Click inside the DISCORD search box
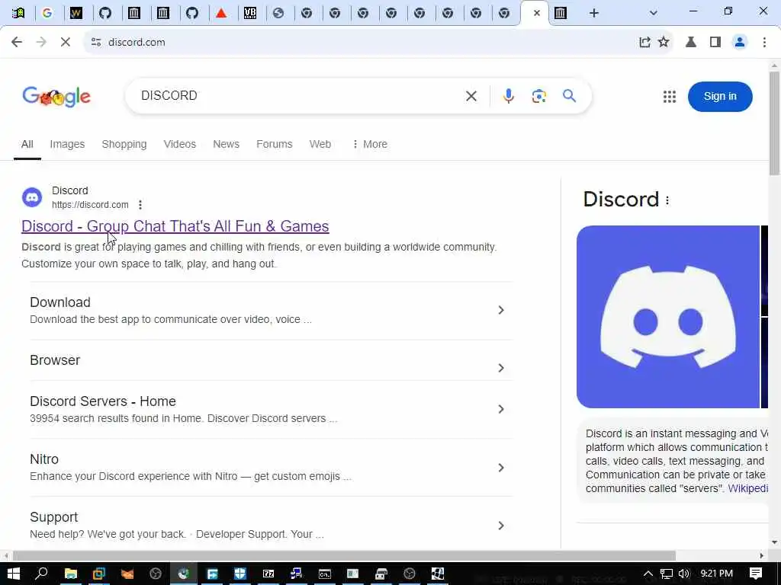The width and height of the screenshot is (781, 585). point(299,95)
